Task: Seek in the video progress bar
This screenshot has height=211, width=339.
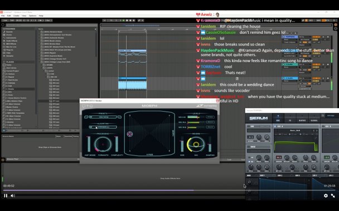Action: [x=169, y=190]
